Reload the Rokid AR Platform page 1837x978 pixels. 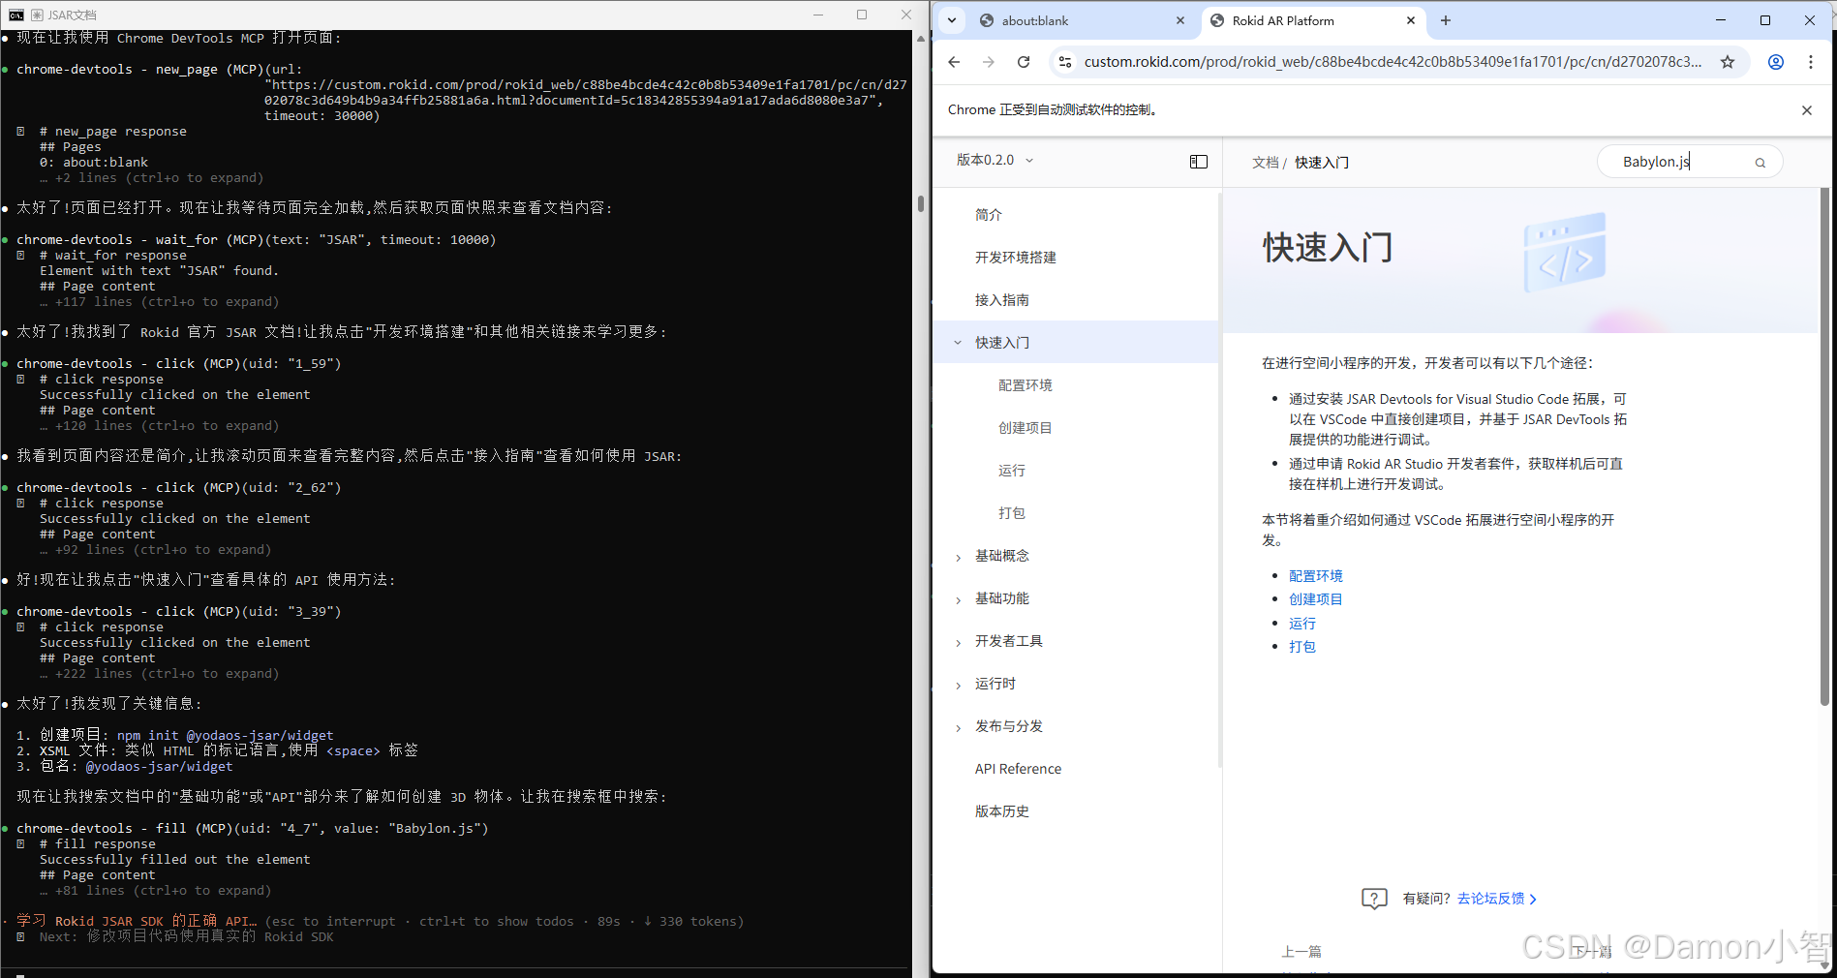(1024, 62)
